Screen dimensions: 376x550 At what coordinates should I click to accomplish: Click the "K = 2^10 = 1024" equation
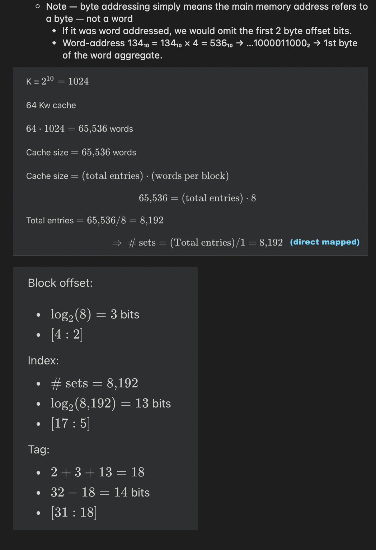pyautogui.click(x=57, y=81)
